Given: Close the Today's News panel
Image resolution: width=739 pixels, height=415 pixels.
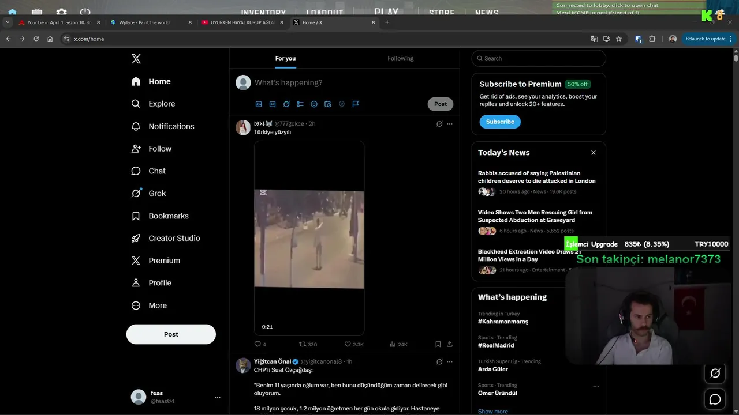Looking at the screenshot, I should (x=593, y=153).
